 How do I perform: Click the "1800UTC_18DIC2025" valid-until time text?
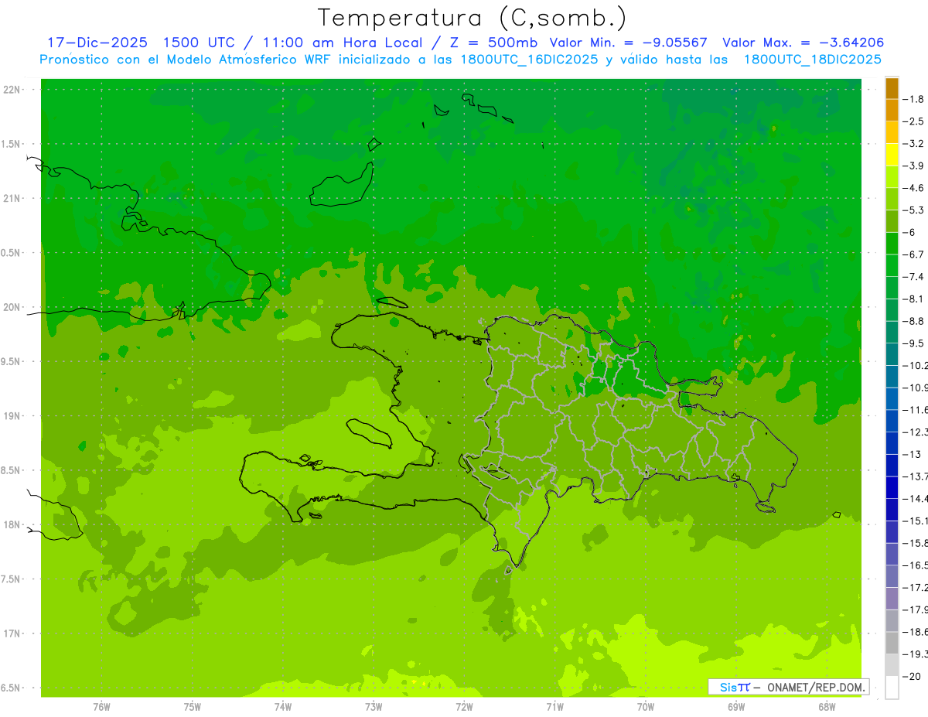812,60
